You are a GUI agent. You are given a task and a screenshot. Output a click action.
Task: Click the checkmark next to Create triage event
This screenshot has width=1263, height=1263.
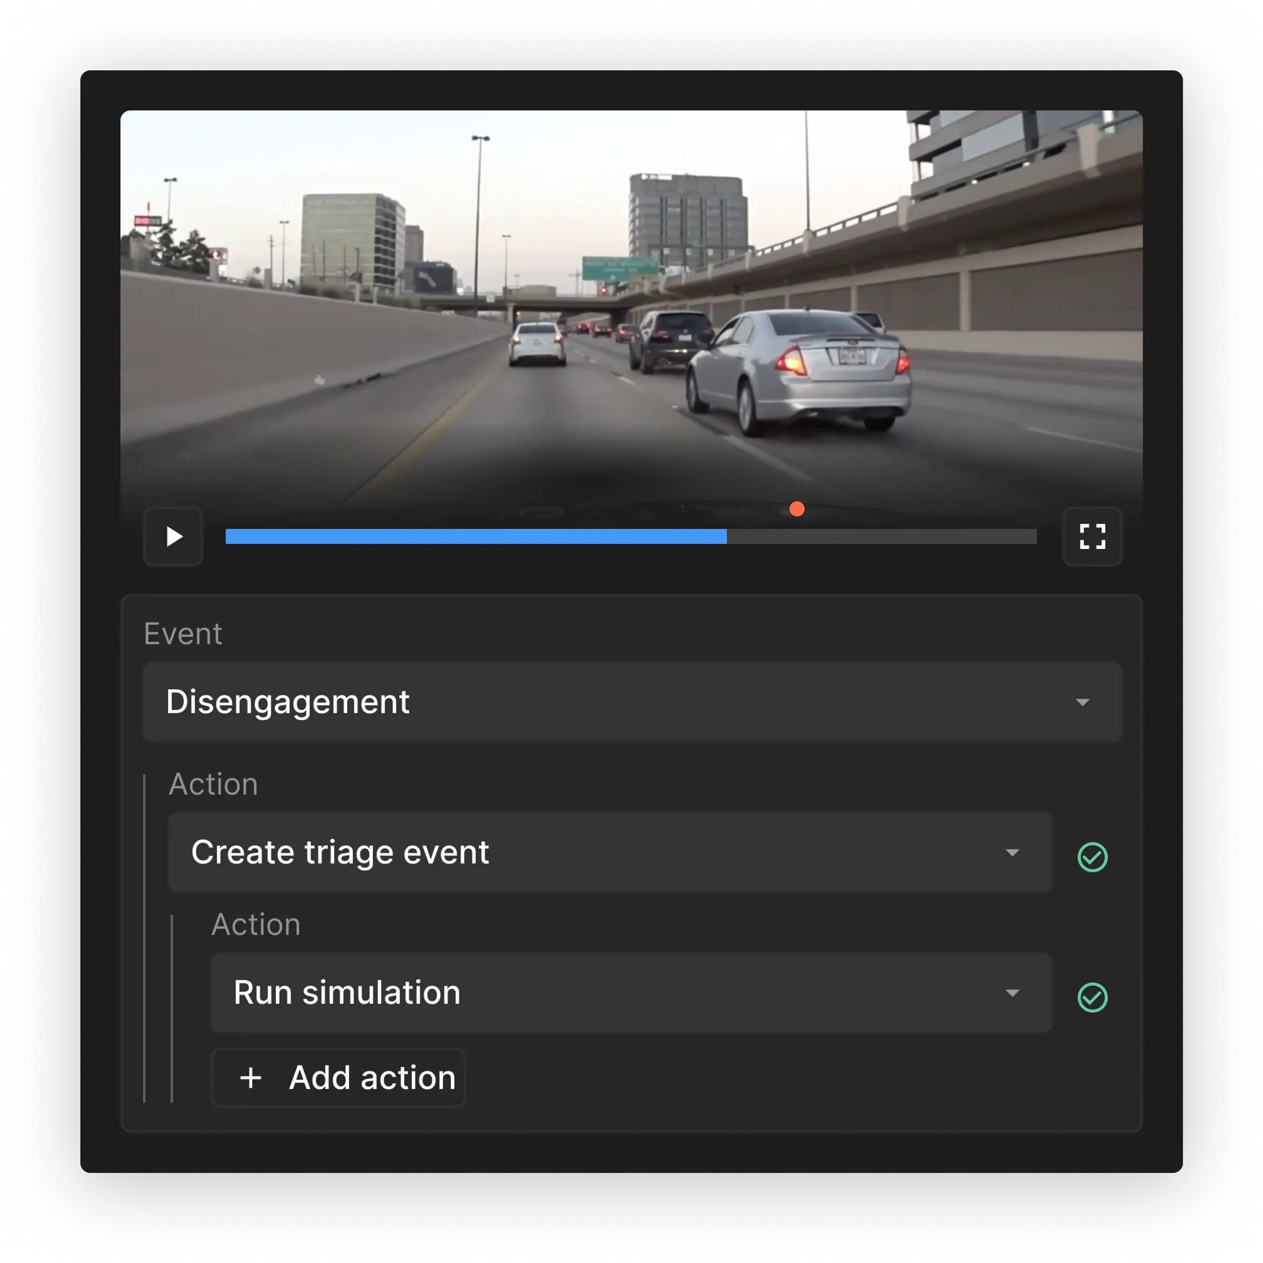(1092, 857)
